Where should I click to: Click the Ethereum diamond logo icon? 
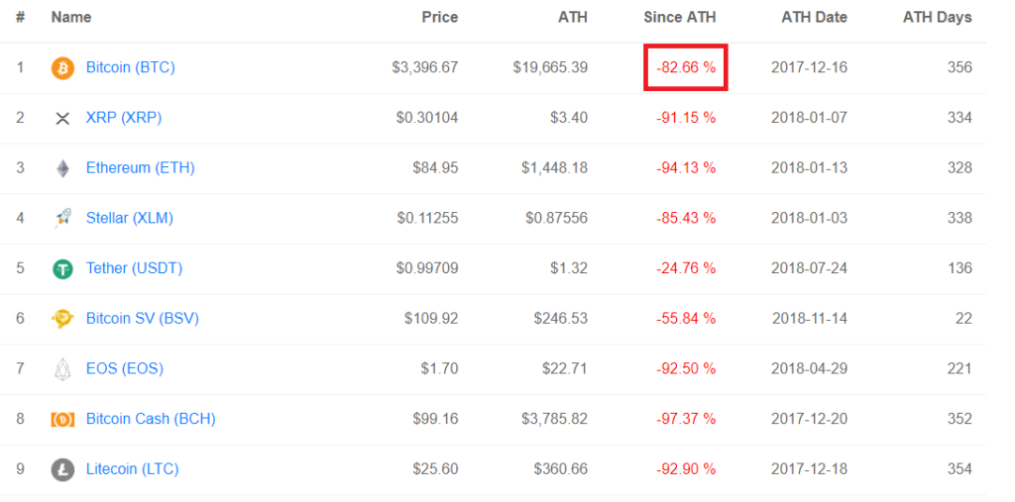(62, 168)
